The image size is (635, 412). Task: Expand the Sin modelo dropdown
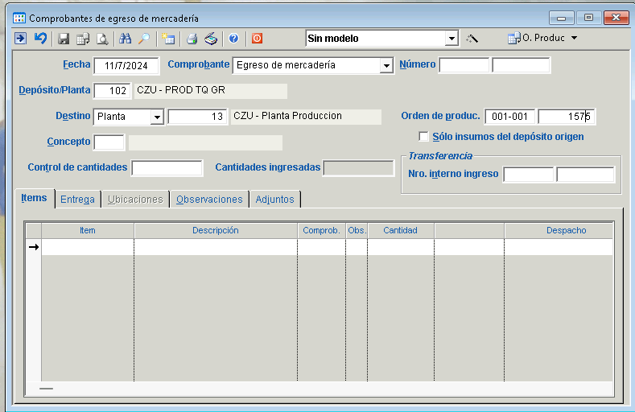pos(451,38)
